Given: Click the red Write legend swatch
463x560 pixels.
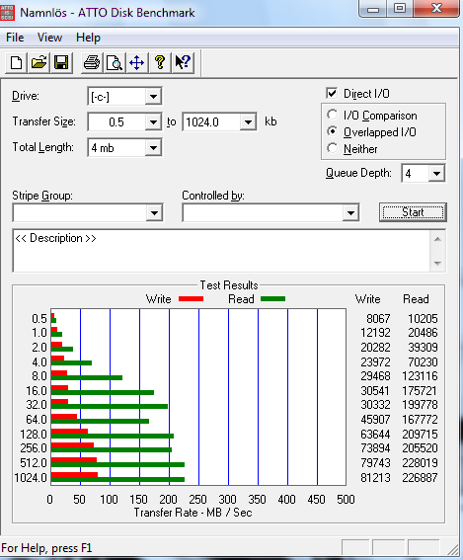Looking at the screenshot, I should [x=191, y=299].
